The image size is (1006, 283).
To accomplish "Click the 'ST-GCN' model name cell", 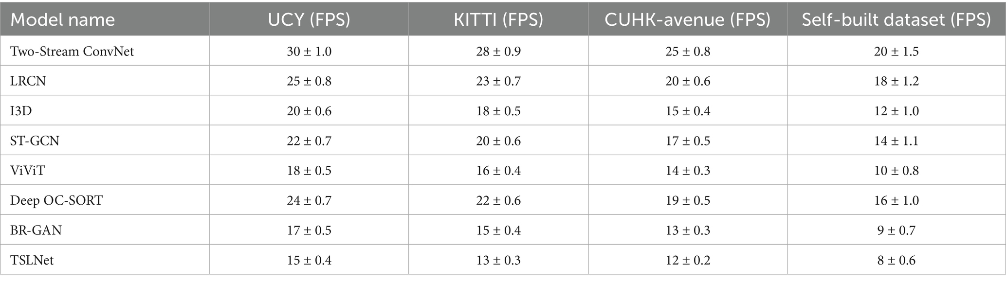I will (35, 141).
